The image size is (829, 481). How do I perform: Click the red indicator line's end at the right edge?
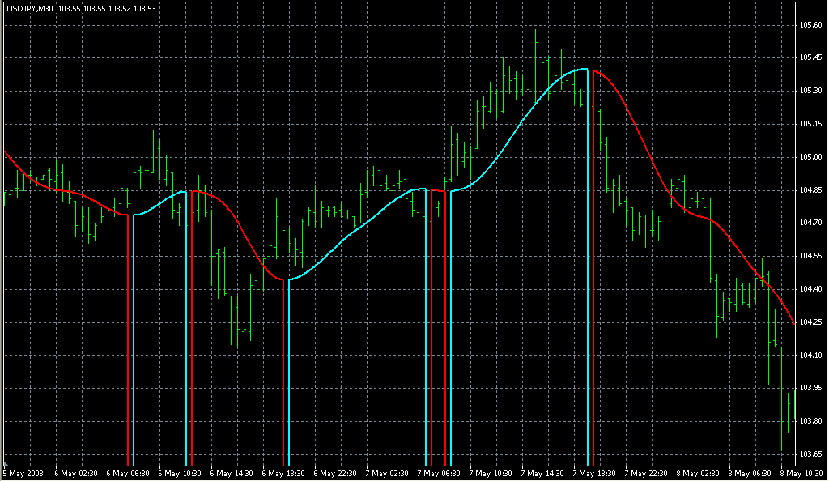pyautogui.click(x=793, y=323)
